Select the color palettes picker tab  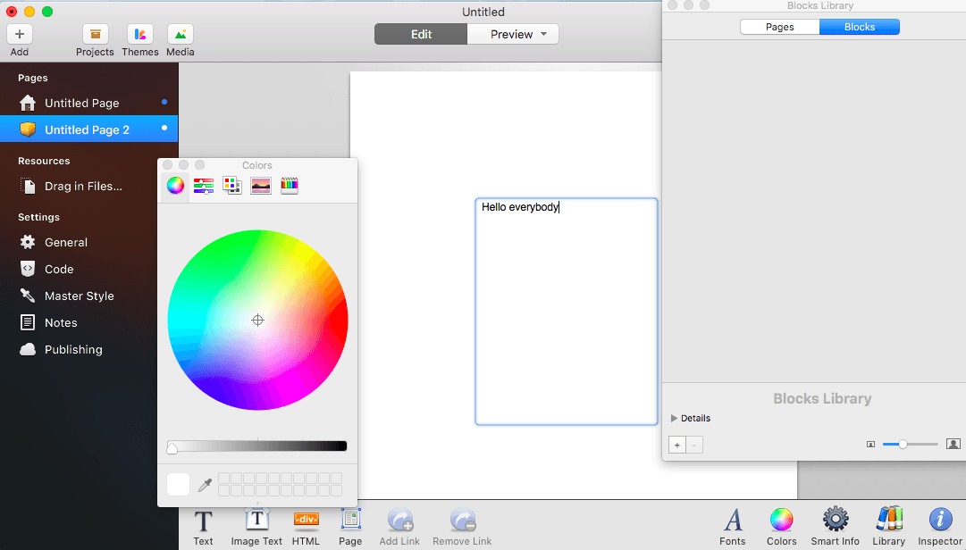pyautogui.click(x=232, y=185)
